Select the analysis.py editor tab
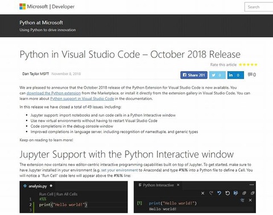The image size is (273, 215). 38,186
